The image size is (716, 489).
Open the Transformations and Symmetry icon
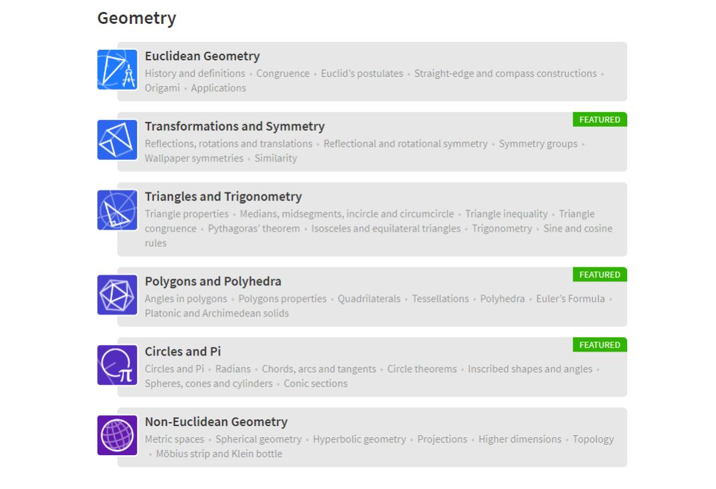click(117, 140)
